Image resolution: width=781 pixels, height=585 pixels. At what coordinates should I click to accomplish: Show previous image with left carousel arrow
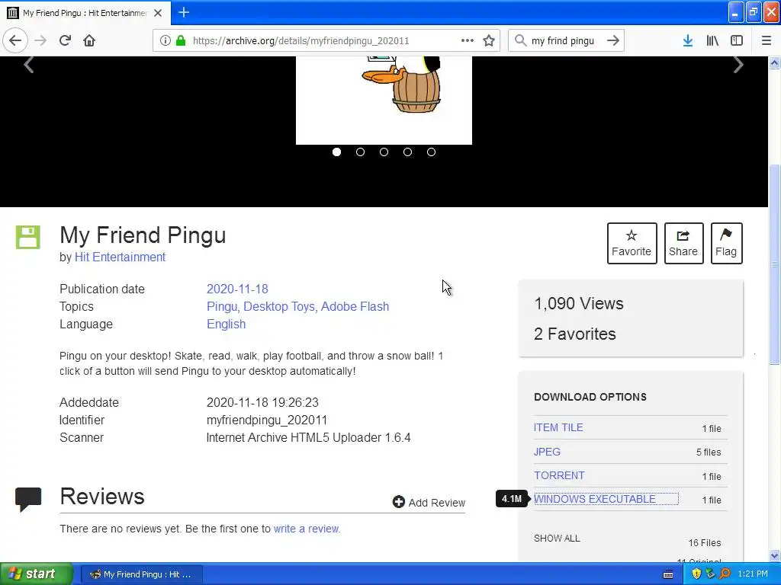click(29, 64)
